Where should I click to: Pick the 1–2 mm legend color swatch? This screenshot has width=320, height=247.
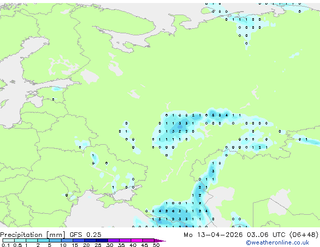coord(32,240)
